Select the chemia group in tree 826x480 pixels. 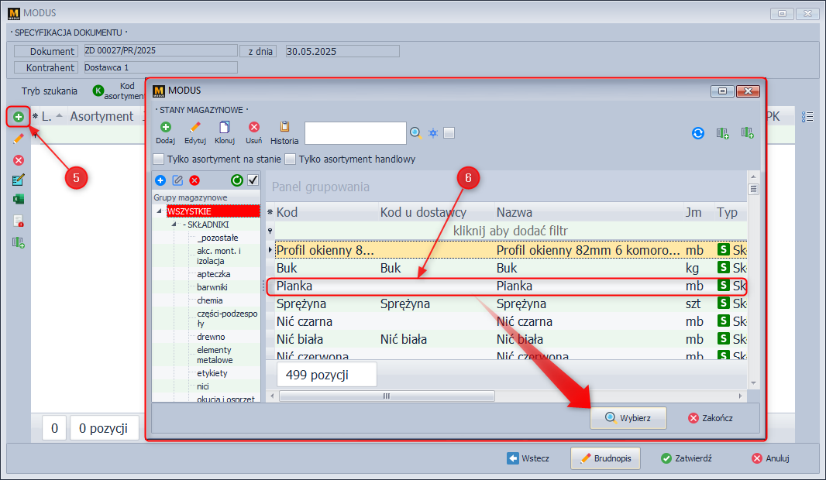pos(209,300)
